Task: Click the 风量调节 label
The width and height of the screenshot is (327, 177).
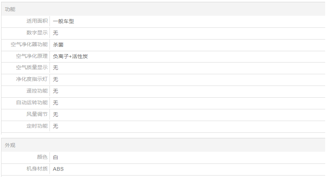Action: (37, 114)
